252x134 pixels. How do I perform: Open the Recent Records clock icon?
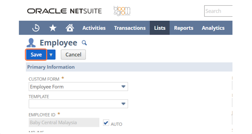36,28
